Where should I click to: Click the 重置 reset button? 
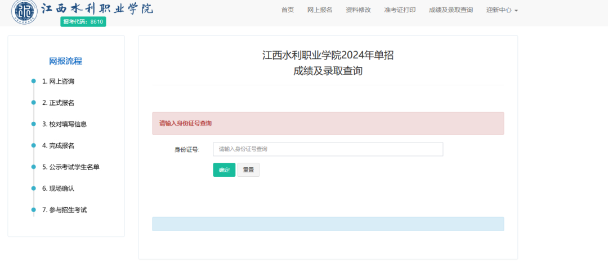(248, 169)
